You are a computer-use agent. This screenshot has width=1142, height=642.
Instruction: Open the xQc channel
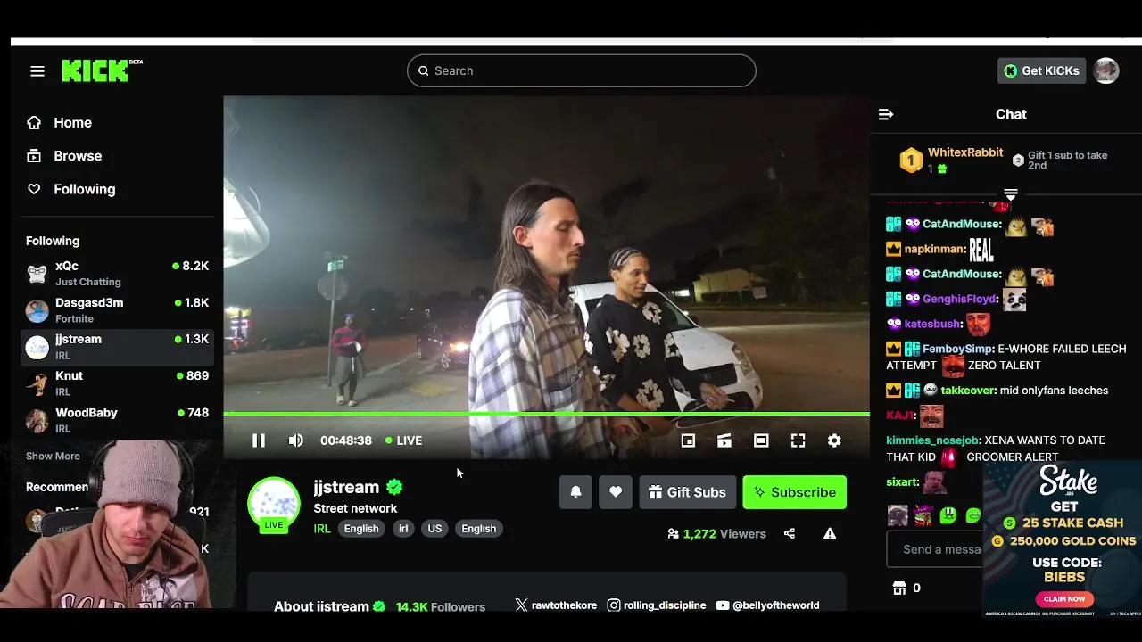[117, 273]
